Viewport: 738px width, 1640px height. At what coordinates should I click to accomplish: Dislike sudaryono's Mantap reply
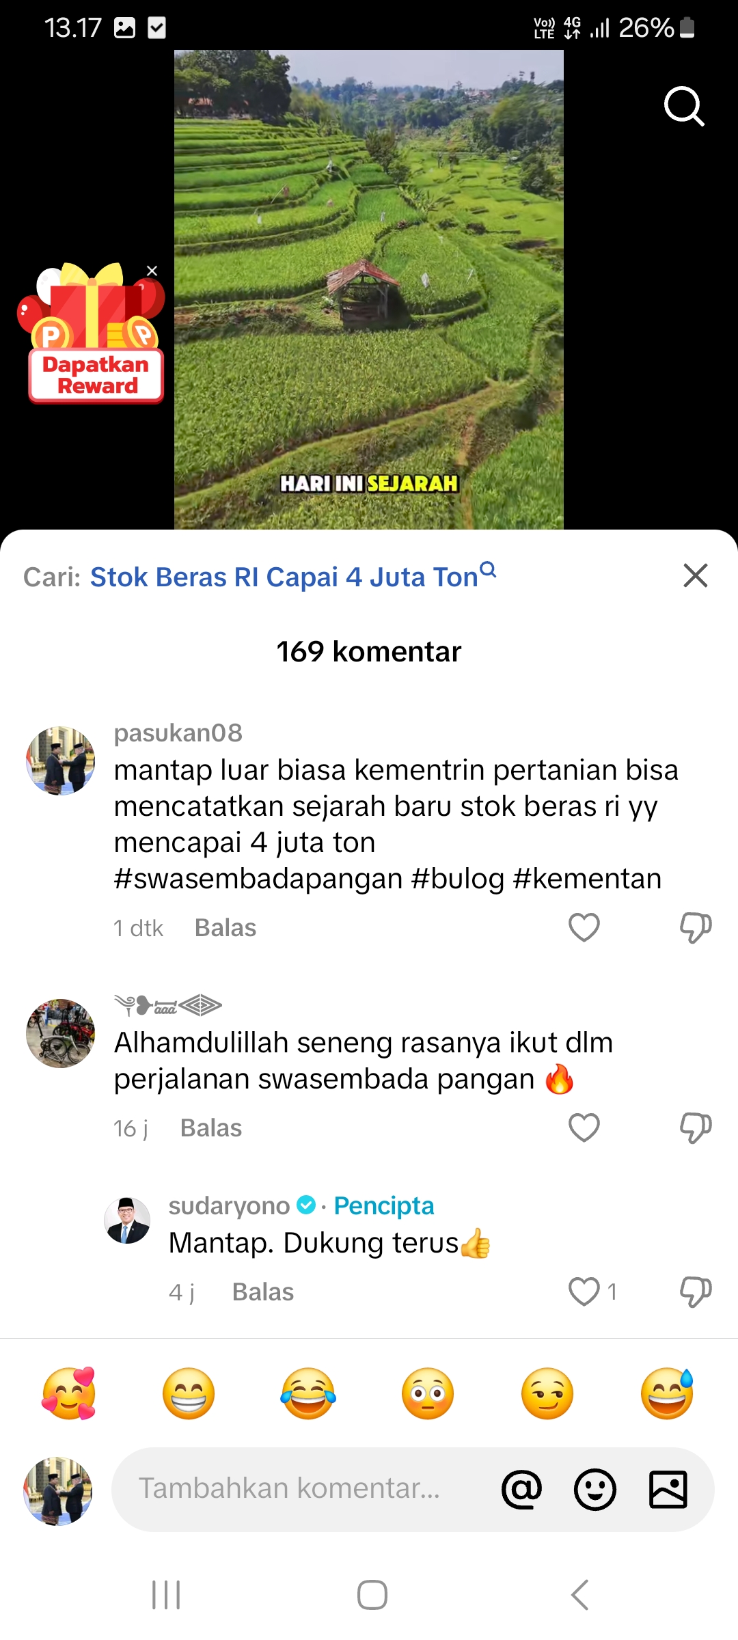696,1292
